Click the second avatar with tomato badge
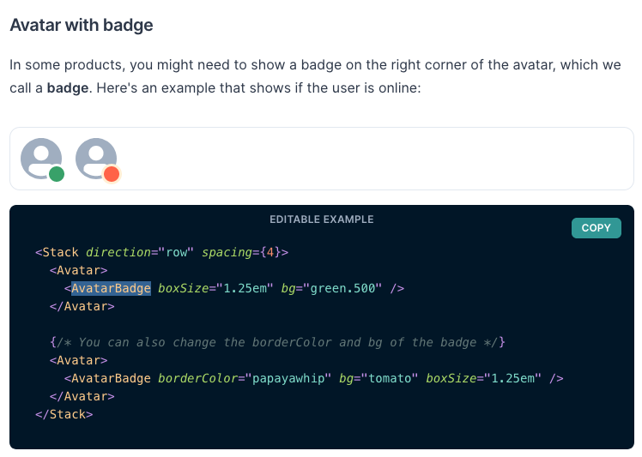 point(94,157)
